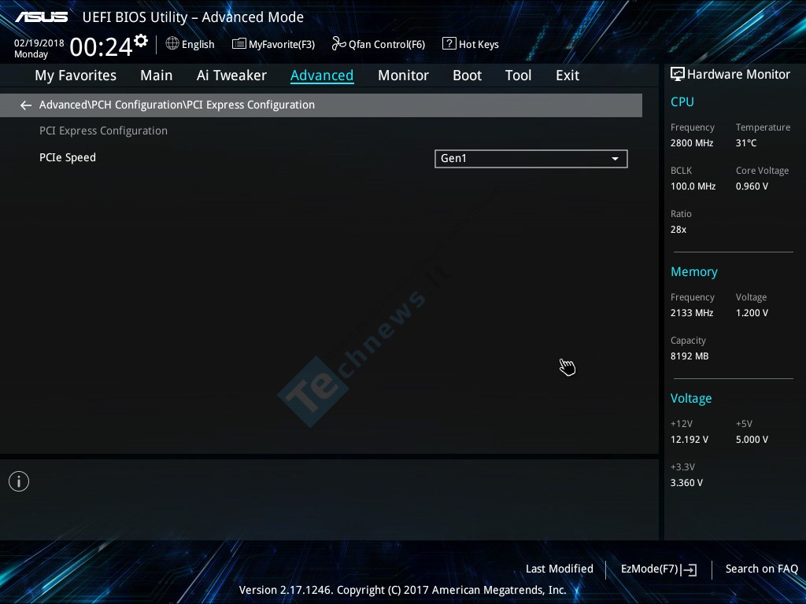Switch to EzMode(F7)
This screenshot has height=604, width=806.
(659, 569)
